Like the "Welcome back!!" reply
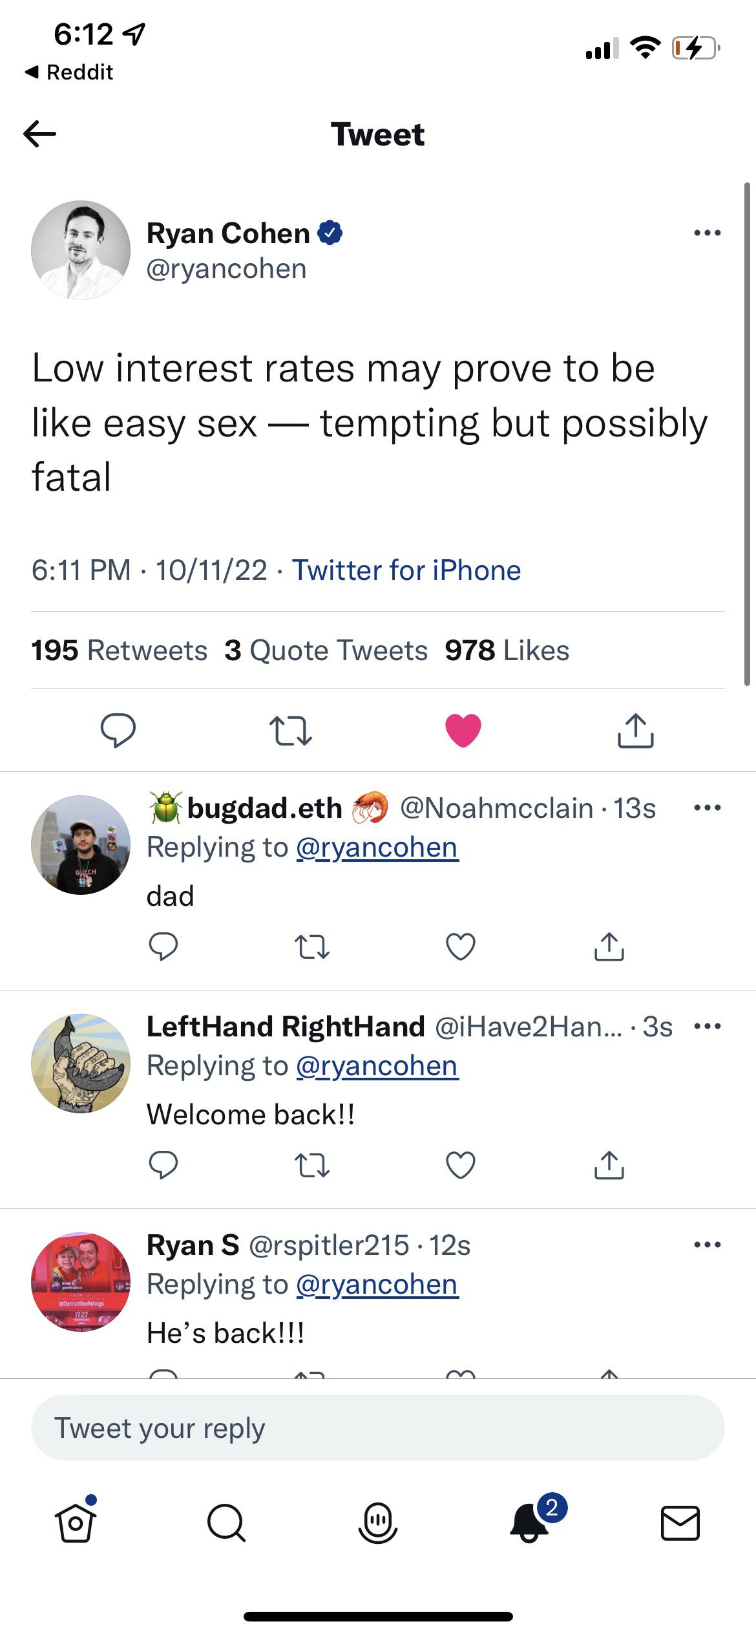The width and height of the screenshot is (756, 1637). 461,1166
